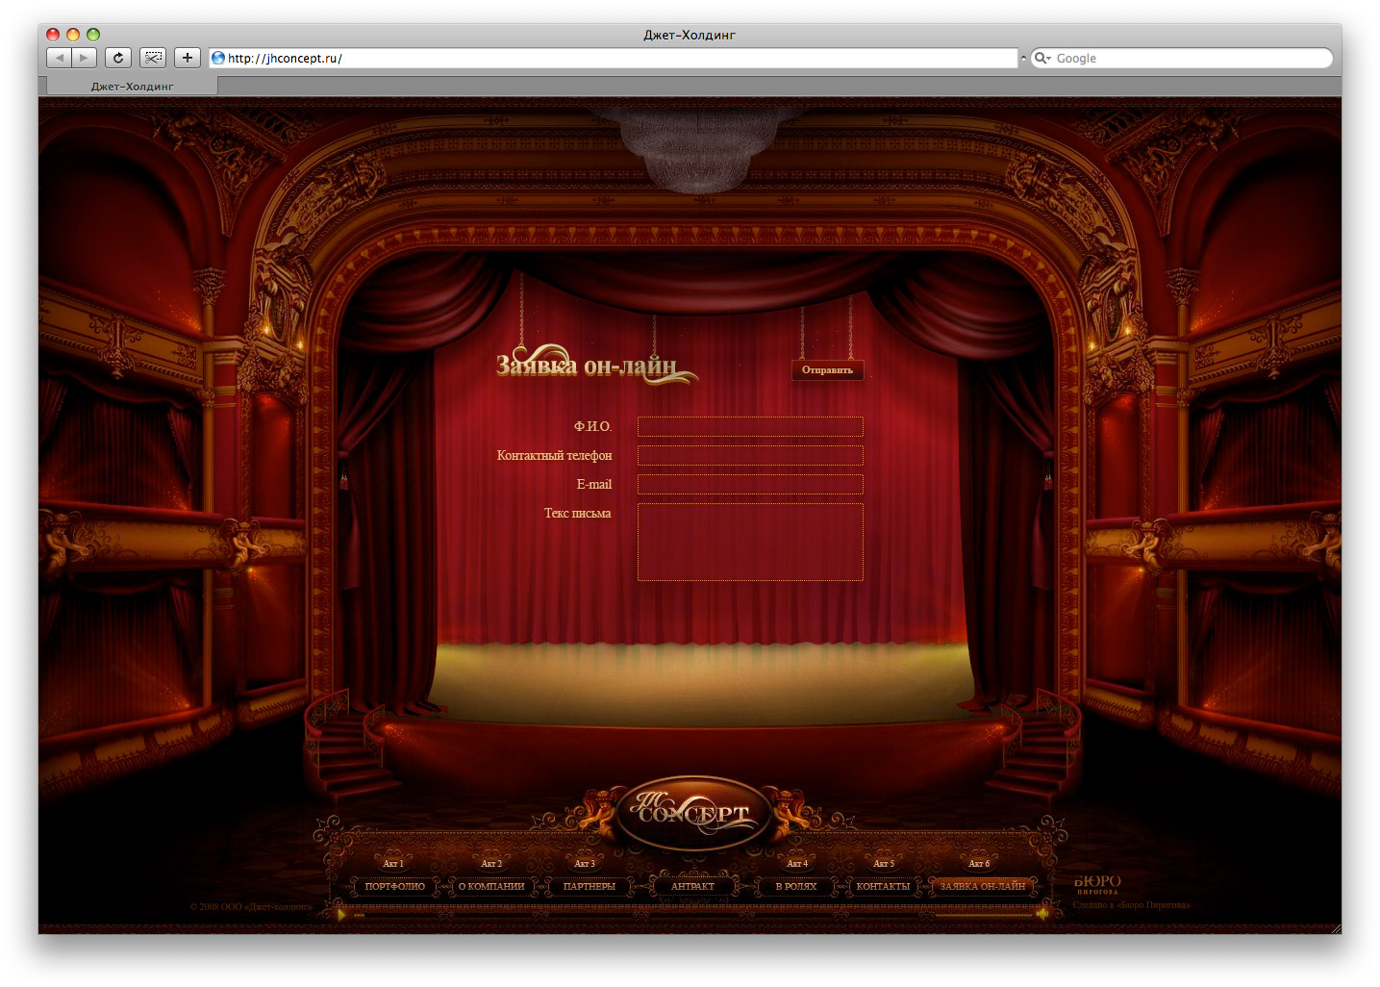Click the globe site icon in address bar
The height and width of the screenshot is (987, 1380).
(218, 58)
